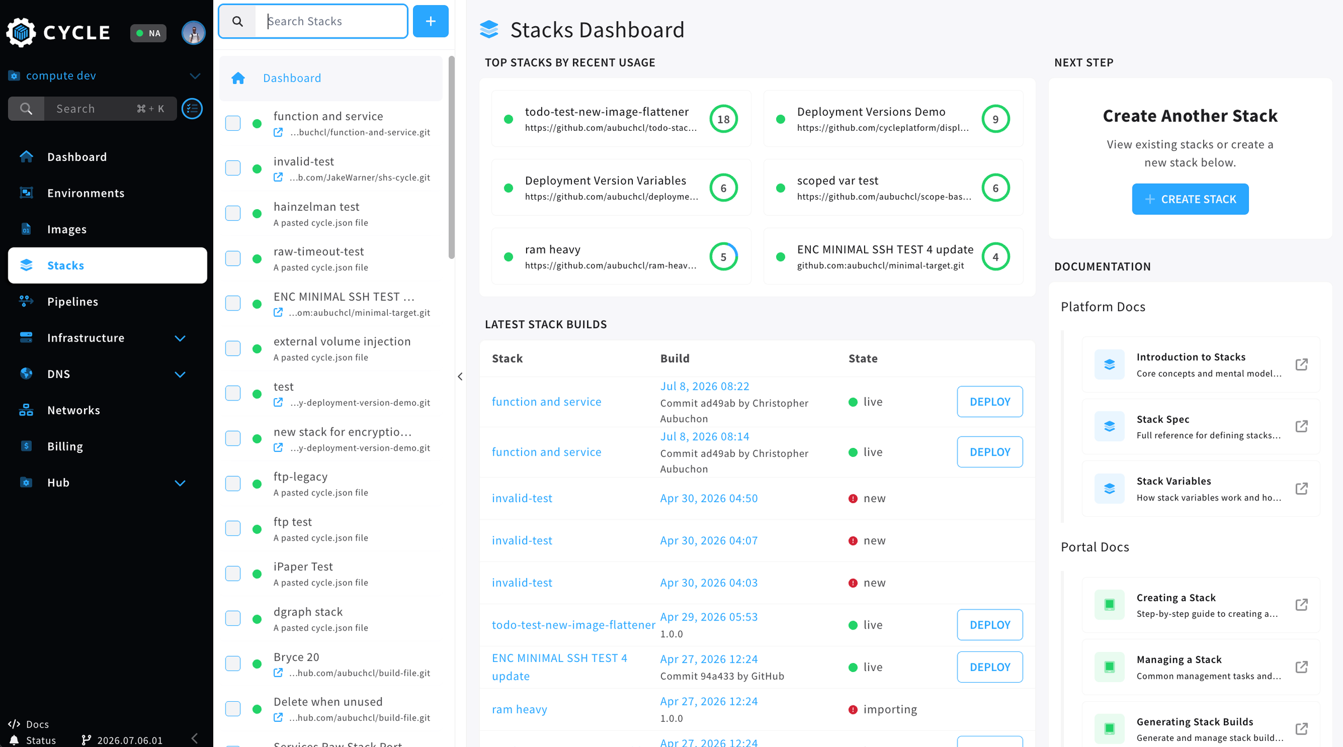
Task: Check the external volume injection checkbox
Action: pos(233,348)
